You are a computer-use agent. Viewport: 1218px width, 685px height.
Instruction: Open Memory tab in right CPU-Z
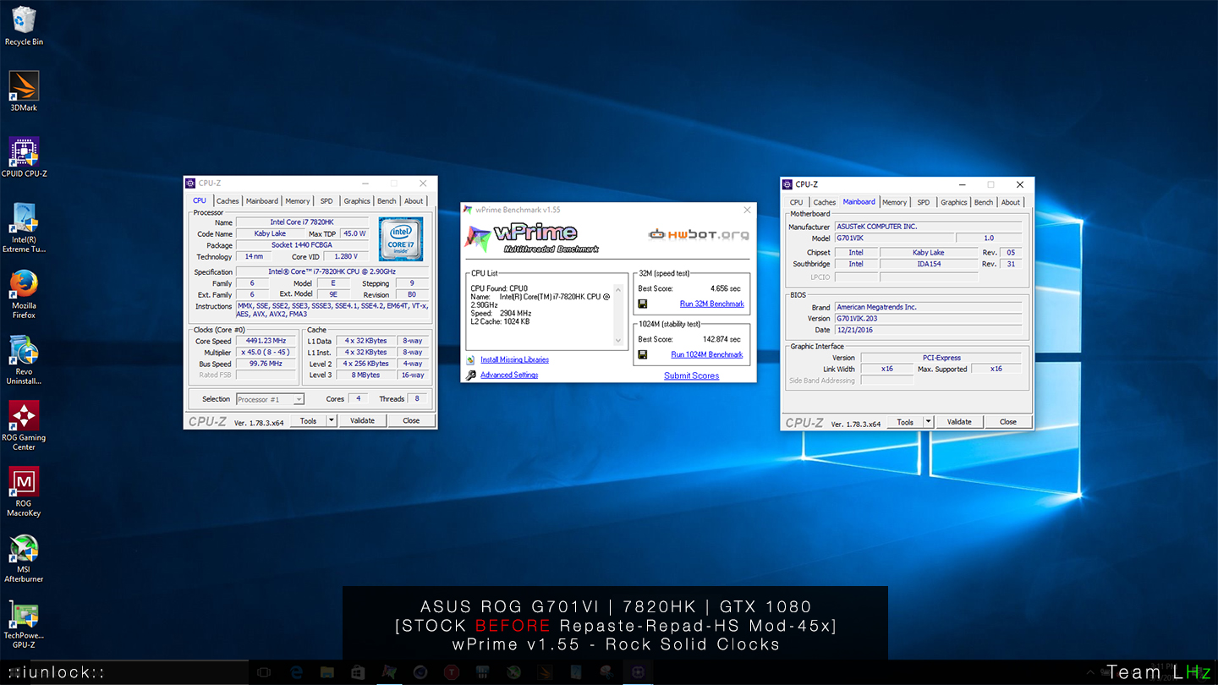tap(895, 202)
